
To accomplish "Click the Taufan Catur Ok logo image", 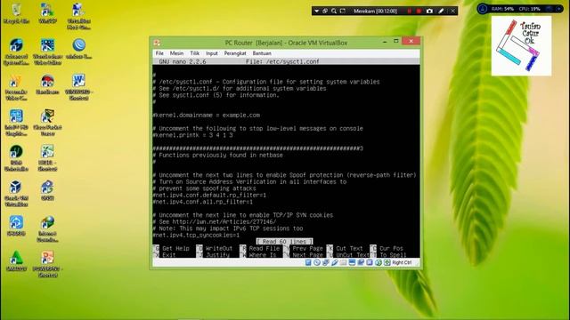I will (521, 46).
